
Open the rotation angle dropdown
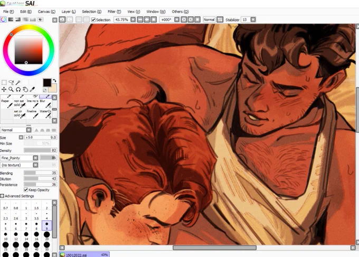pyautogui.click(x=177, y=20)
